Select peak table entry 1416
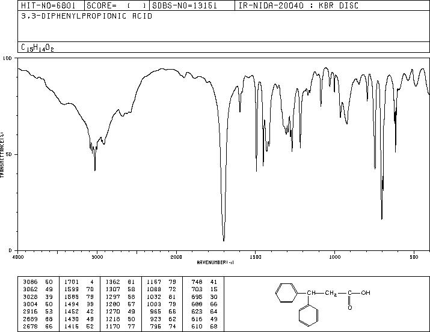The width and height of the screenshot is (430, 332). [x=79, y=327]
